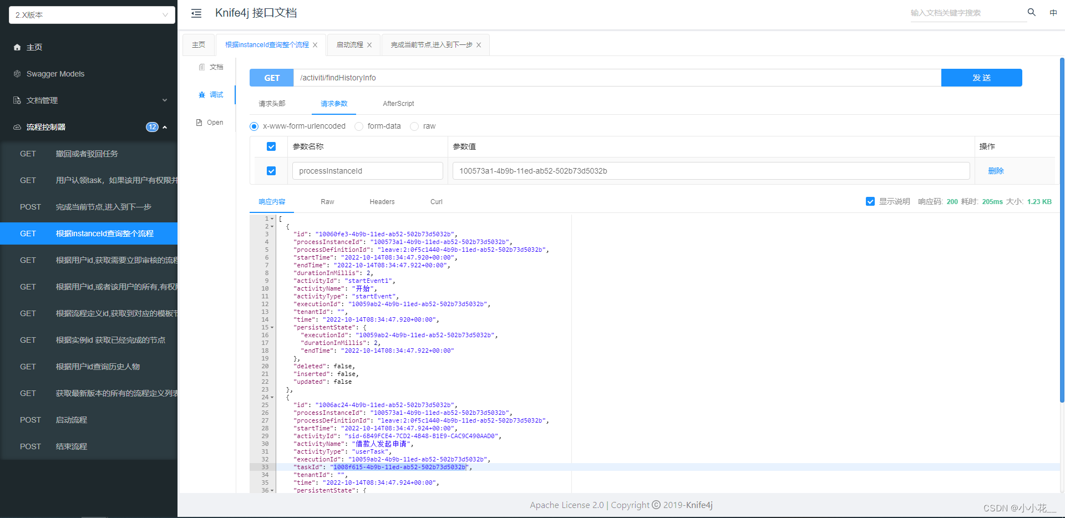Open the 文档 side tab

[x=211, y=67]
